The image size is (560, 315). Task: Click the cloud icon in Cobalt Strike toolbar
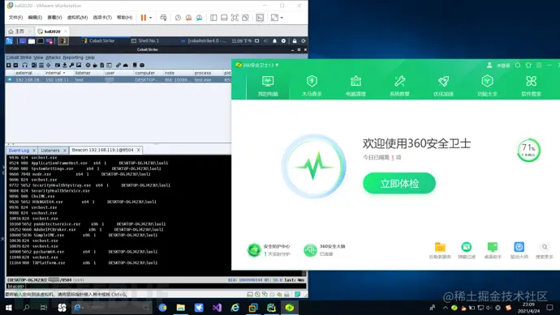pyautogui.click(x=126, y=66)
